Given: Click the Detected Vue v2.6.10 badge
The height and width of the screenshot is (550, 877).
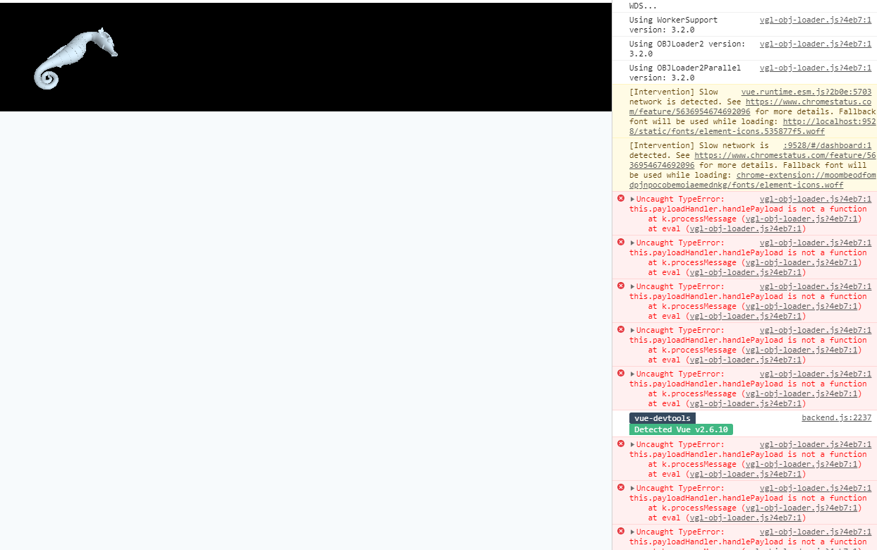Looking at the screenshot, I should pyautogui.click(x=682, y=429).
